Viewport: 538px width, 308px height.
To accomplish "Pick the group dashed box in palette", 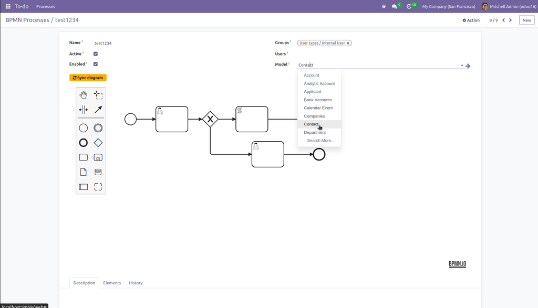I will 98,187.
